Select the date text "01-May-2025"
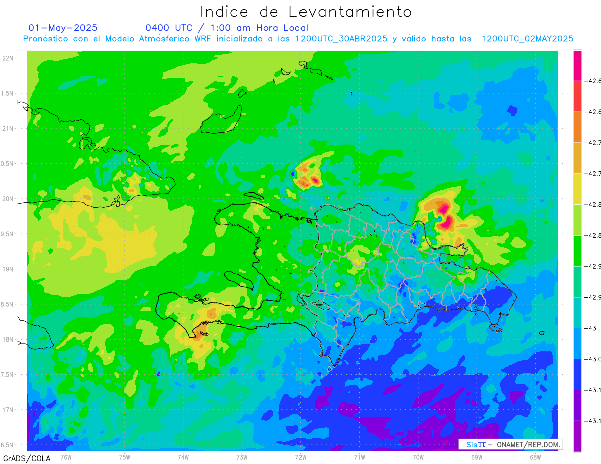This screenshot has width=601, height=464. coord(63,28)
